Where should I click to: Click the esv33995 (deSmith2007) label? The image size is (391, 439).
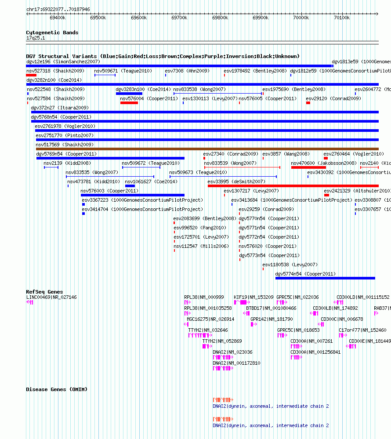(x=236, y=181)
